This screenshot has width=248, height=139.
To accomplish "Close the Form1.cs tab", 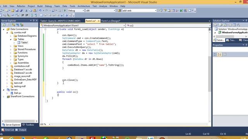I will tap(99, 21).
